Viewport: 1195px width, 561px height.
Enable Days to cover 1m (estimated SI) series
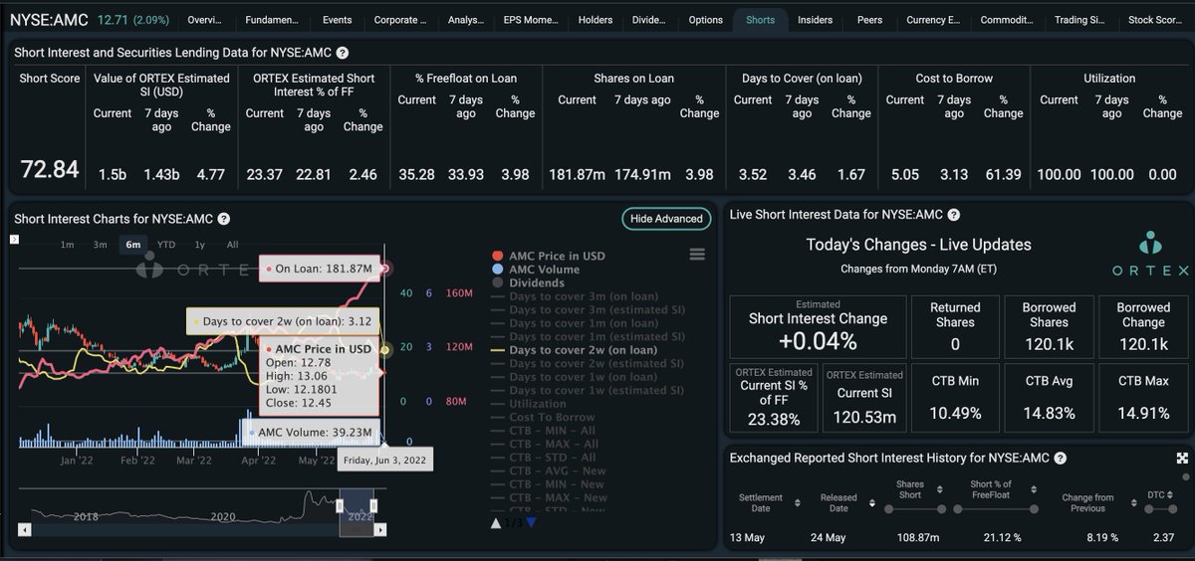coord(588,337)
